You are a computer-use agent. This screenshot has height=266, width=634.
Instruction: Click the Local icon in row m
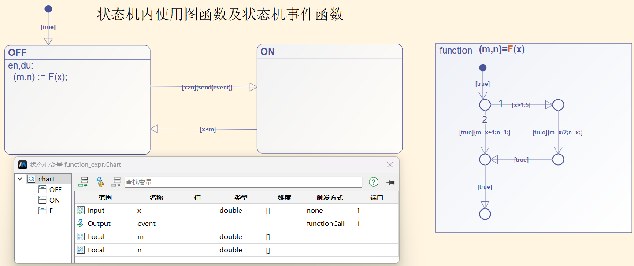point(81,237)
